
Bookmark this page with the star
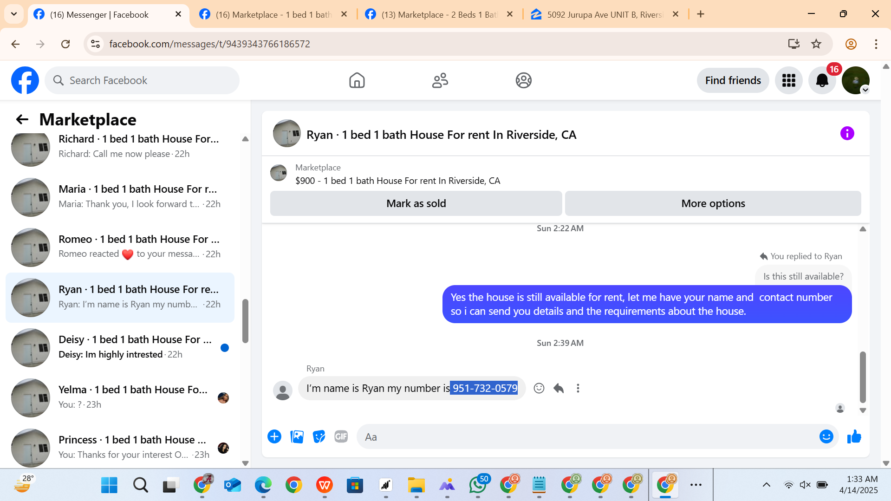pos(816,44)
